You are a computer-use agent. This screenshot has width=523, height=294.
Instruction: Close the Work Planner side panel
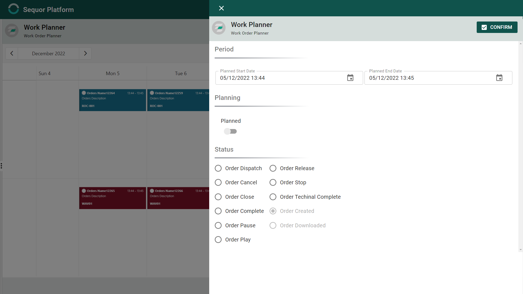coord(221,8)
